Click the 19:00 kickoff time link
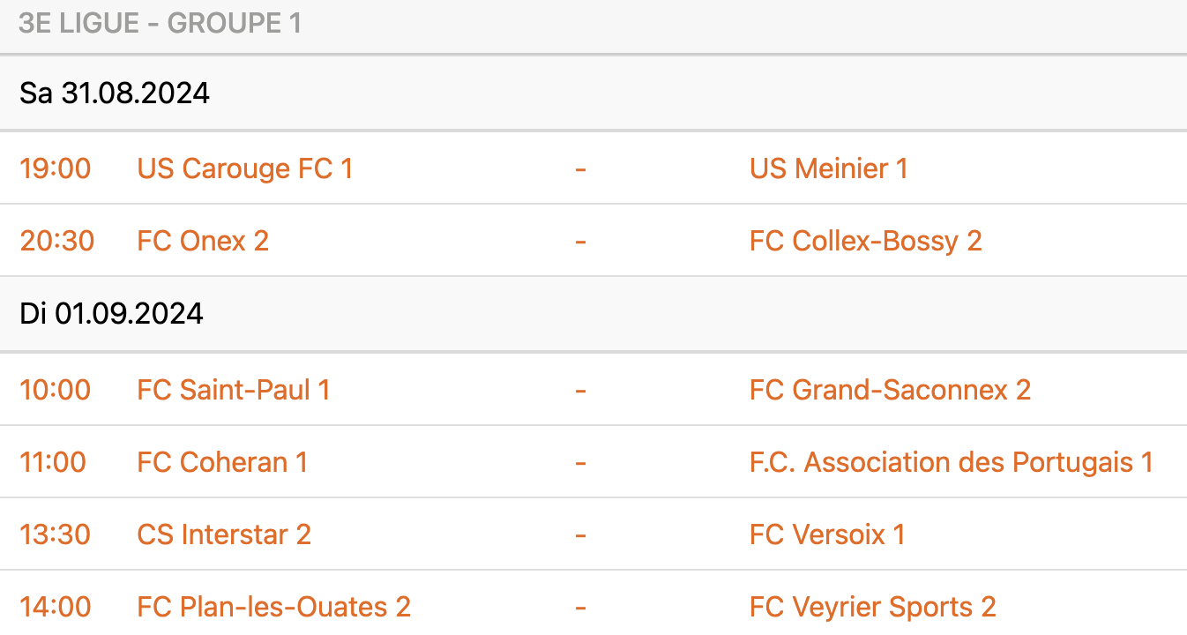Viewport: 1187px width, 635px height. (55, 168)
